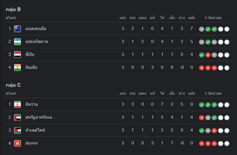Click Australia's first draw result icon
This screenshot has height=155, width=237.
click(201, 29)
